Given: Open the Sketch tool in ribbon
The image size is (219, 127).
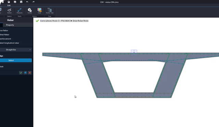Looking at the screenshot, I should [x=9, y=11].
